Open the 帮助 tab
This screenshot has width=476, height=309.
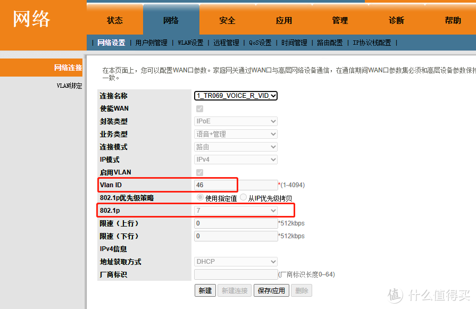point(453,20)
